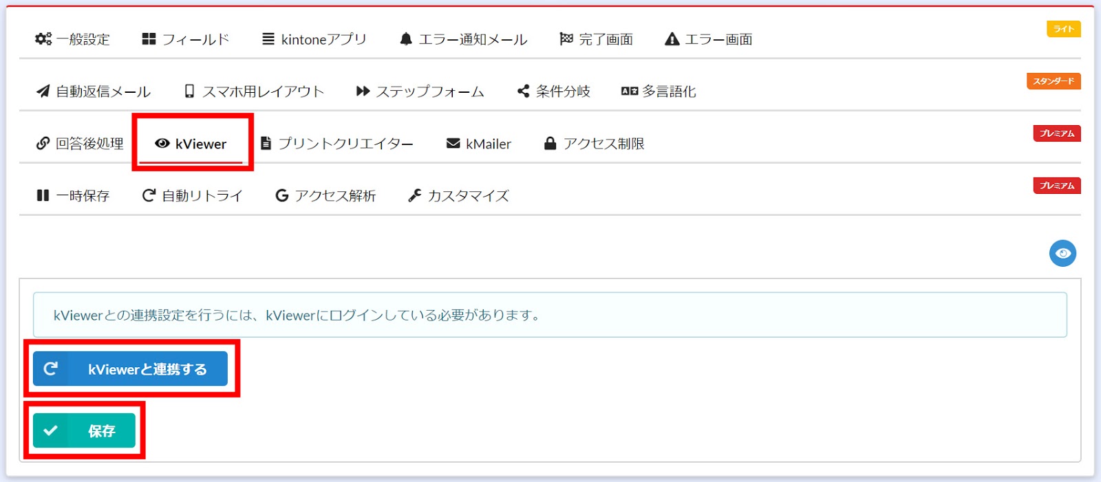Click the flag icon for 完了画面
Image resolution: width=1101 pixels, height=482 pixels.
566,39
